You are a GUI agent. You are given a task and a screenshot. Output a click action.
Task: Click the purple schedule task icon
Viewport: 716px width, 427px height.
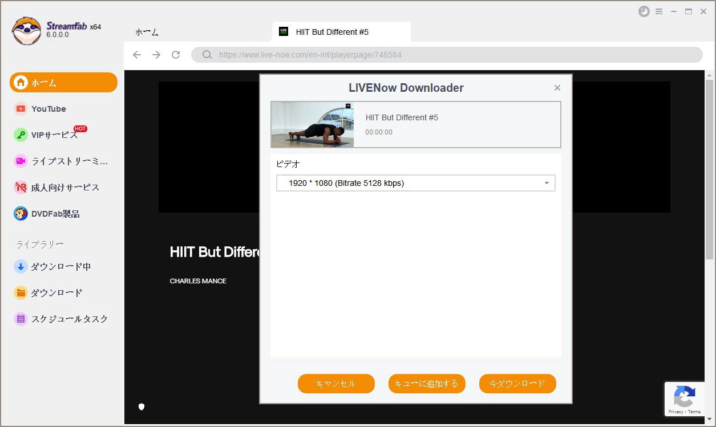coord(21,319)
